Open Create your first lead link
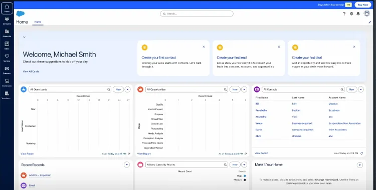The width and height of the screenshot is (376, 190). [232, 57]
